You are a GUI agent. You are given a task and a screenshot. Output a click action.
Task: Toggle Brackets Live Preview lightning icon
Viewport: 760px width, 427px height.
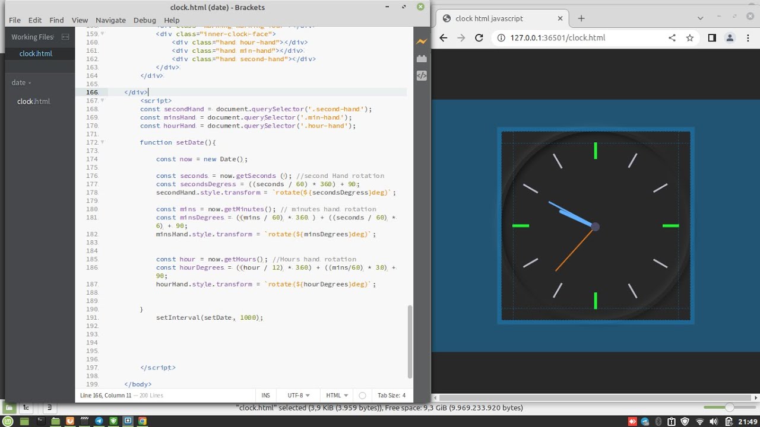point(422,42)
